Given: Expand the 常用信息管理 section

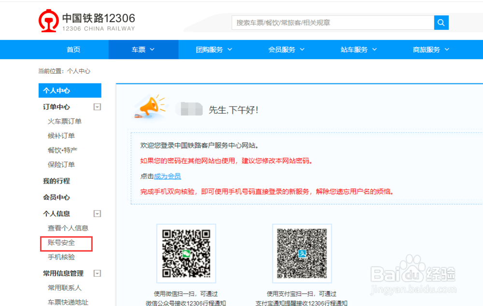Looking at the screenshot, I should pyautogui.click(x=97, y=273).
